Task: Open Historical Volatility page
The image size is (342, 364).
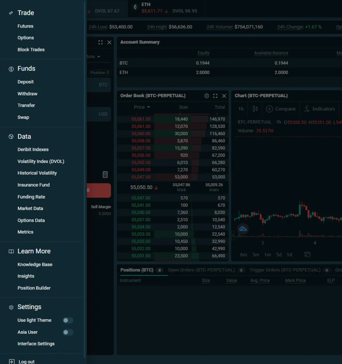Action: (37, 173)
